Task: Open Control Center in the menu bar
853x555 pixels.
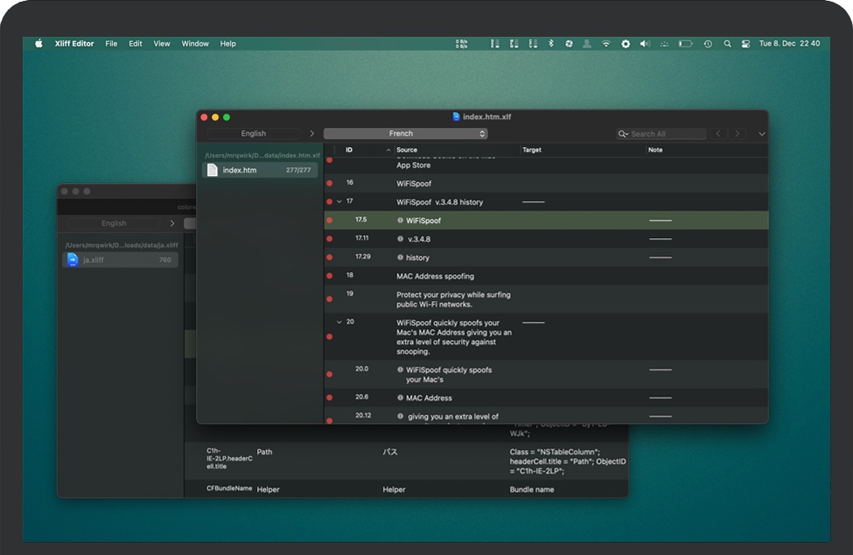Action: click(x=745, y=44)
